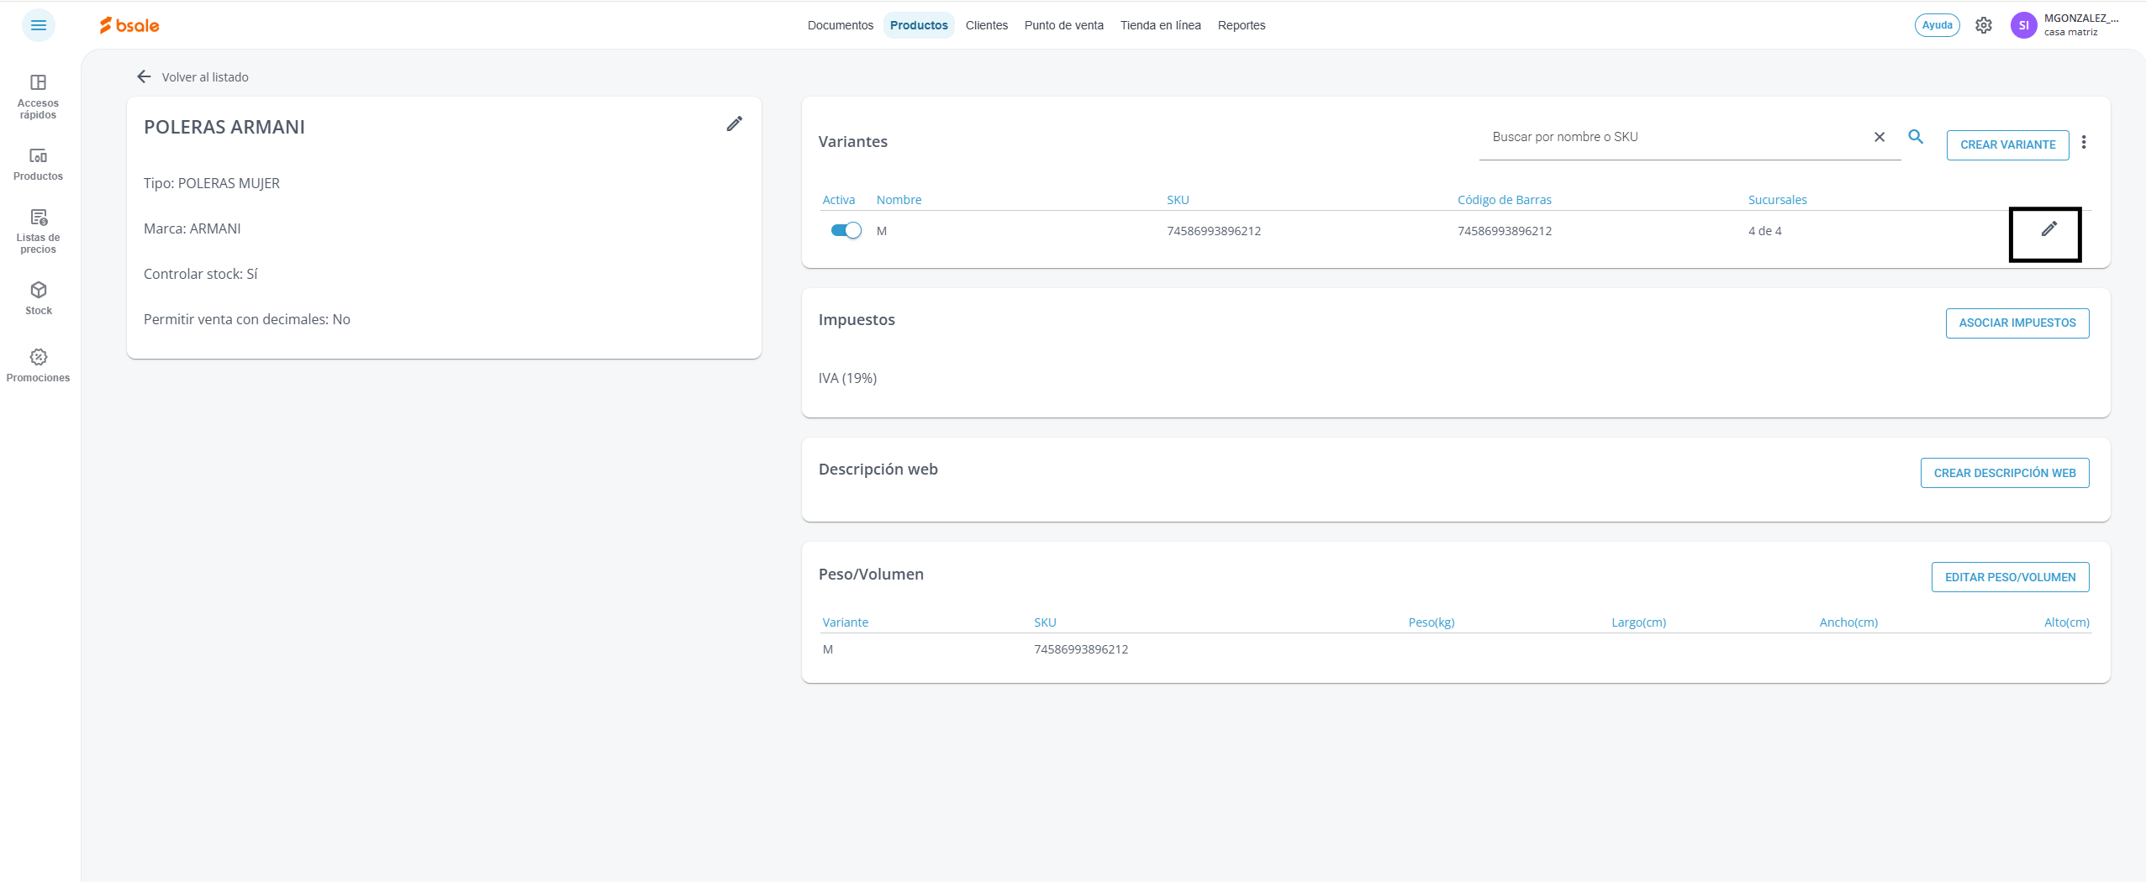Screen dimensions: 2146x882
Task: Click the SI user avatar
Action: tap(2024, 25)
